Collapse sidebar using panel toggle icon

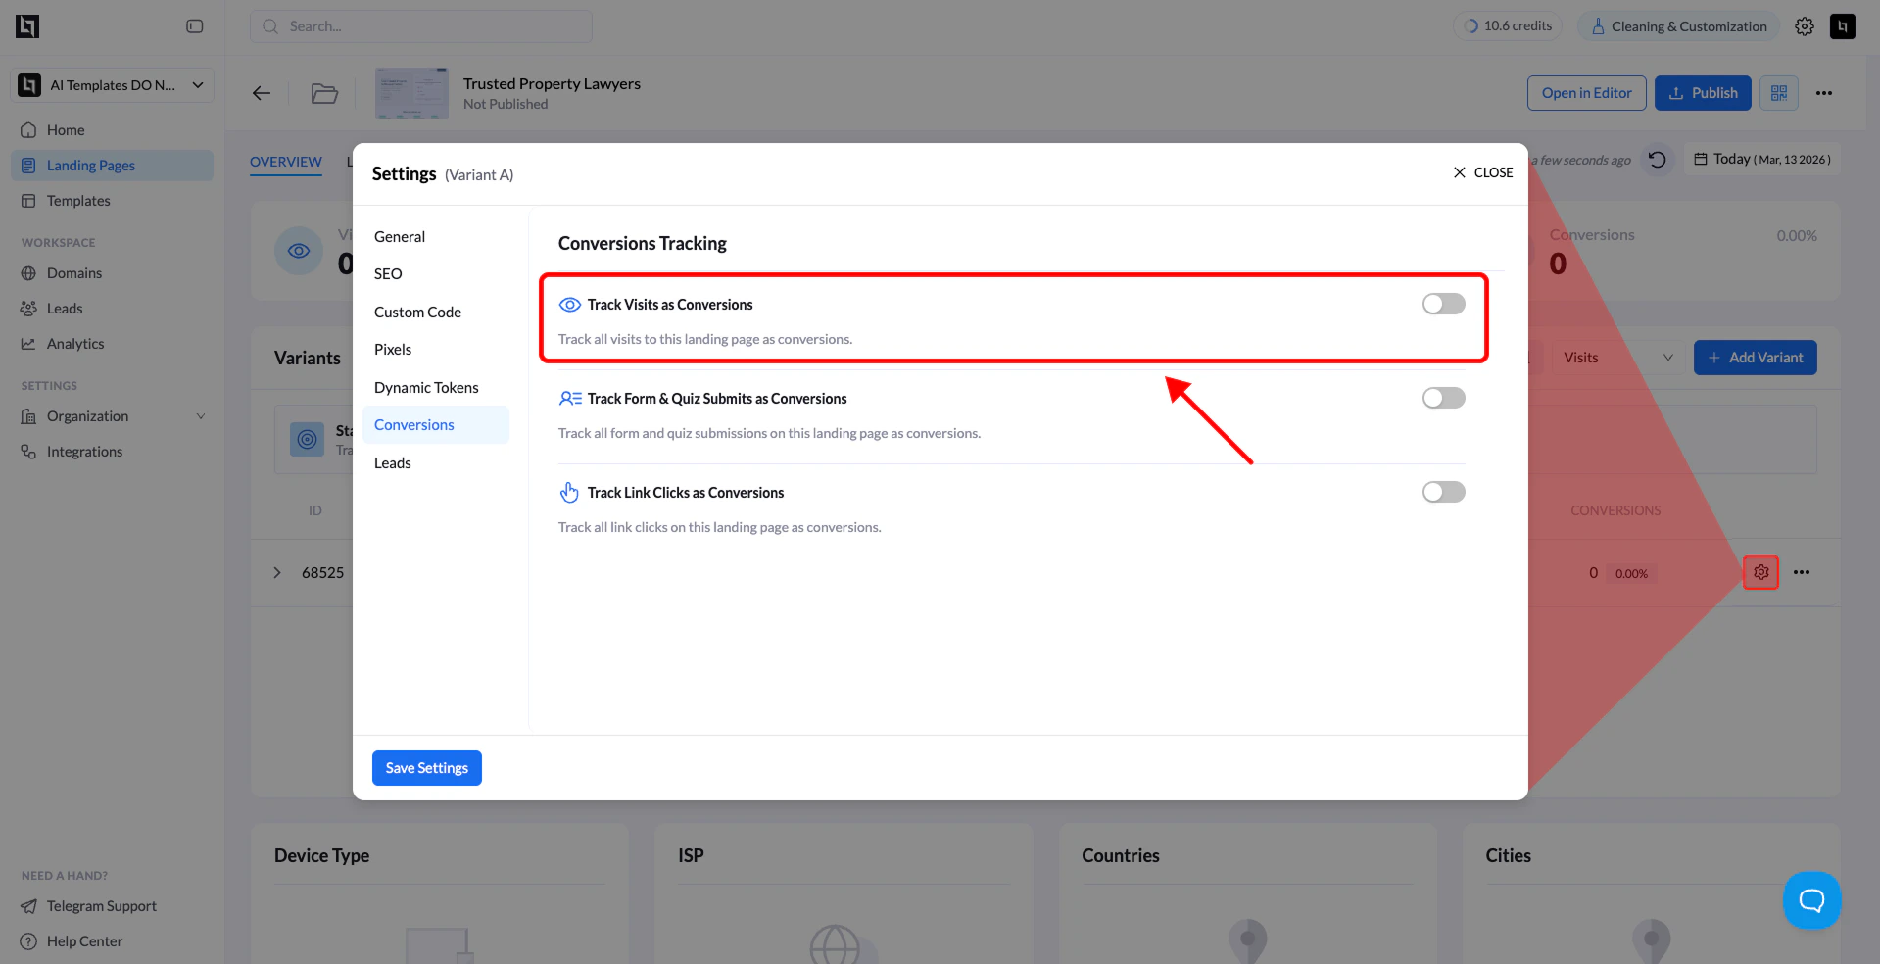[194, 26]
